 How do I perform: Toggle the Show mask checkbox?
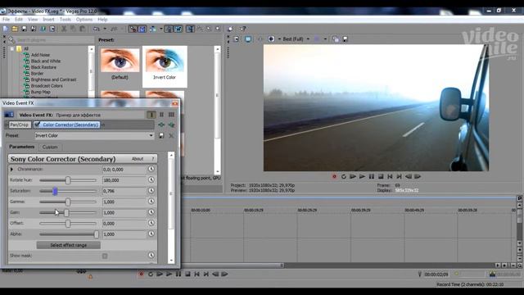[105, 256]
